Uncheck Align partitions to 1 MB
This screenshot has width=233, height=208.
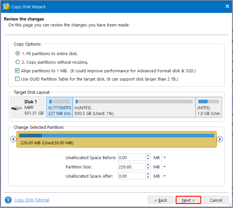click(x=17, y=71)
